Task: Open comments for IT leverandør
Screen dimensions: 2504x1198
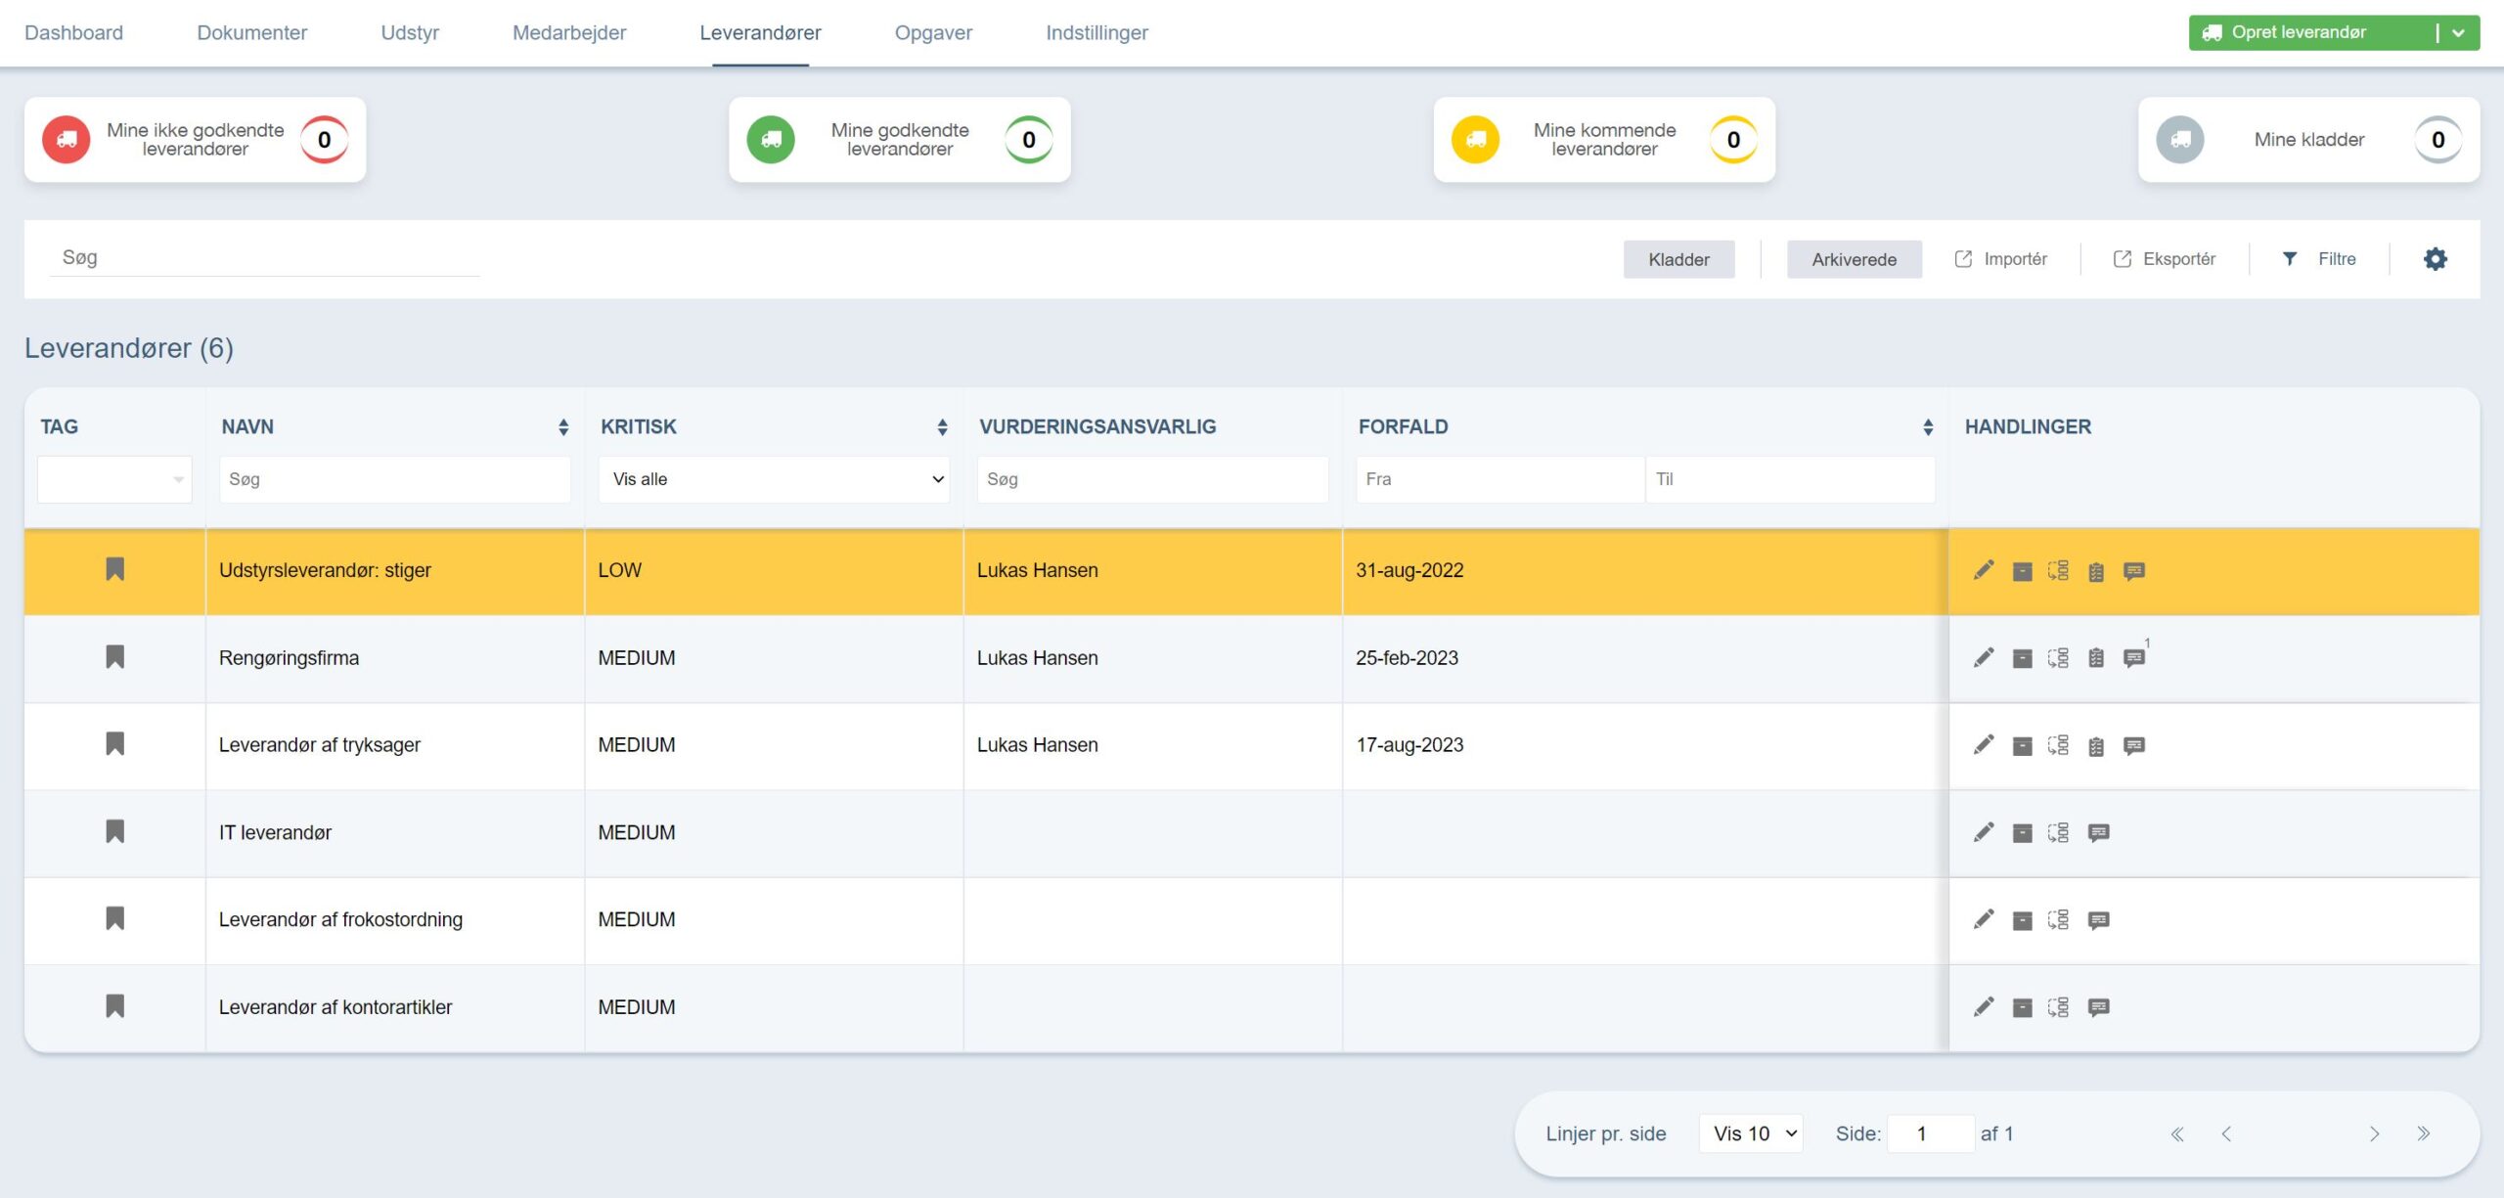Action: click(x=2098, y=833)
